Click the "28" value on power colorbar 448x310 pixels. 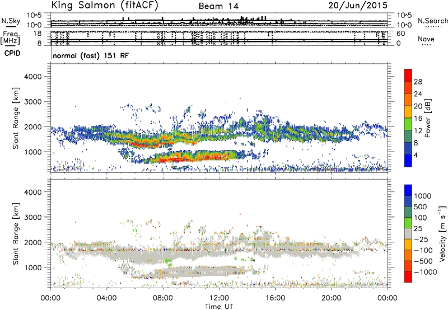[418, 82]
